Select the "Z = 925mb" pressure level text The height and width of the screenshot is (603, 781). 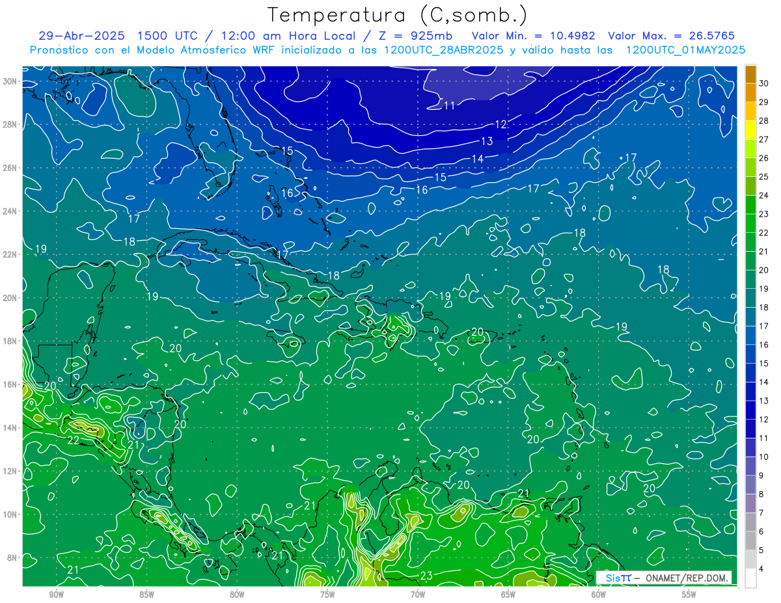pos(414,36)
